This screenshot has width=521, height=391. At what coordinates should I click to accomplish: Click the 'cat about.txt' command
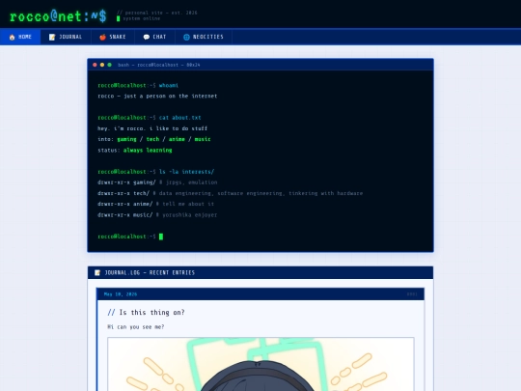[179, 118]
